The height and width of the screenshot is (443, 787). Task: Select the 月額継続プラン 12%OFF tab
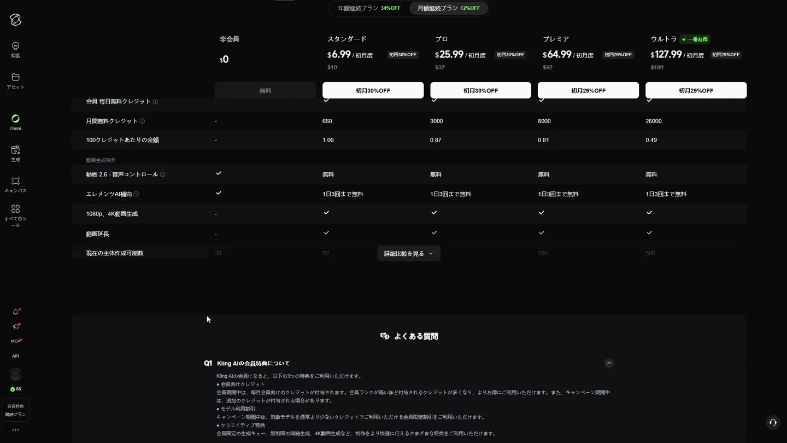[449, 8]
